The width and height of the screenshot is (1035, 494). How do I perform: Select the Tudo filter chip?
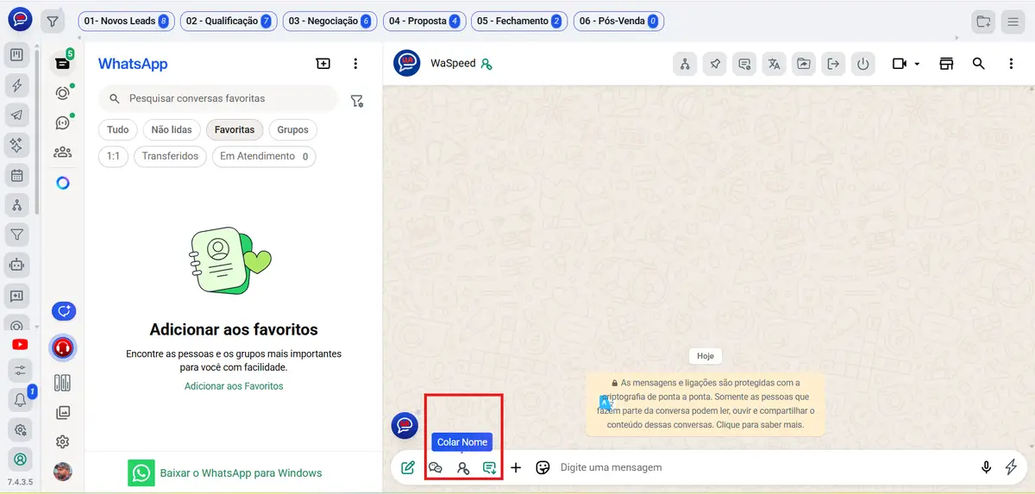(118, 130)
